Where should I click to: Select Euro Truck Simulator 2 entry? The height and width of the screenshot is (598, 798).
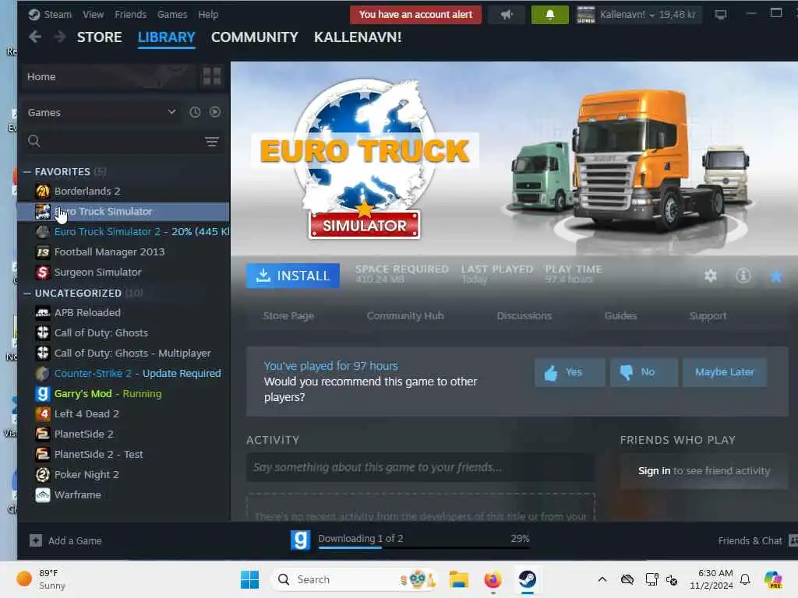[x=123, y=232]
